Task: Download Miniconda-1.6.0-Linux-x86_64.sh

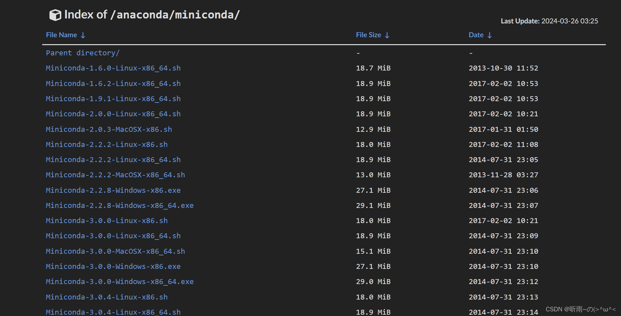Action: click(113, 68)
